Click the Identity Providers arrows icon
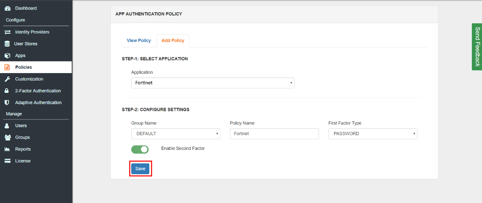482x203 pixels. coord(7,32)
